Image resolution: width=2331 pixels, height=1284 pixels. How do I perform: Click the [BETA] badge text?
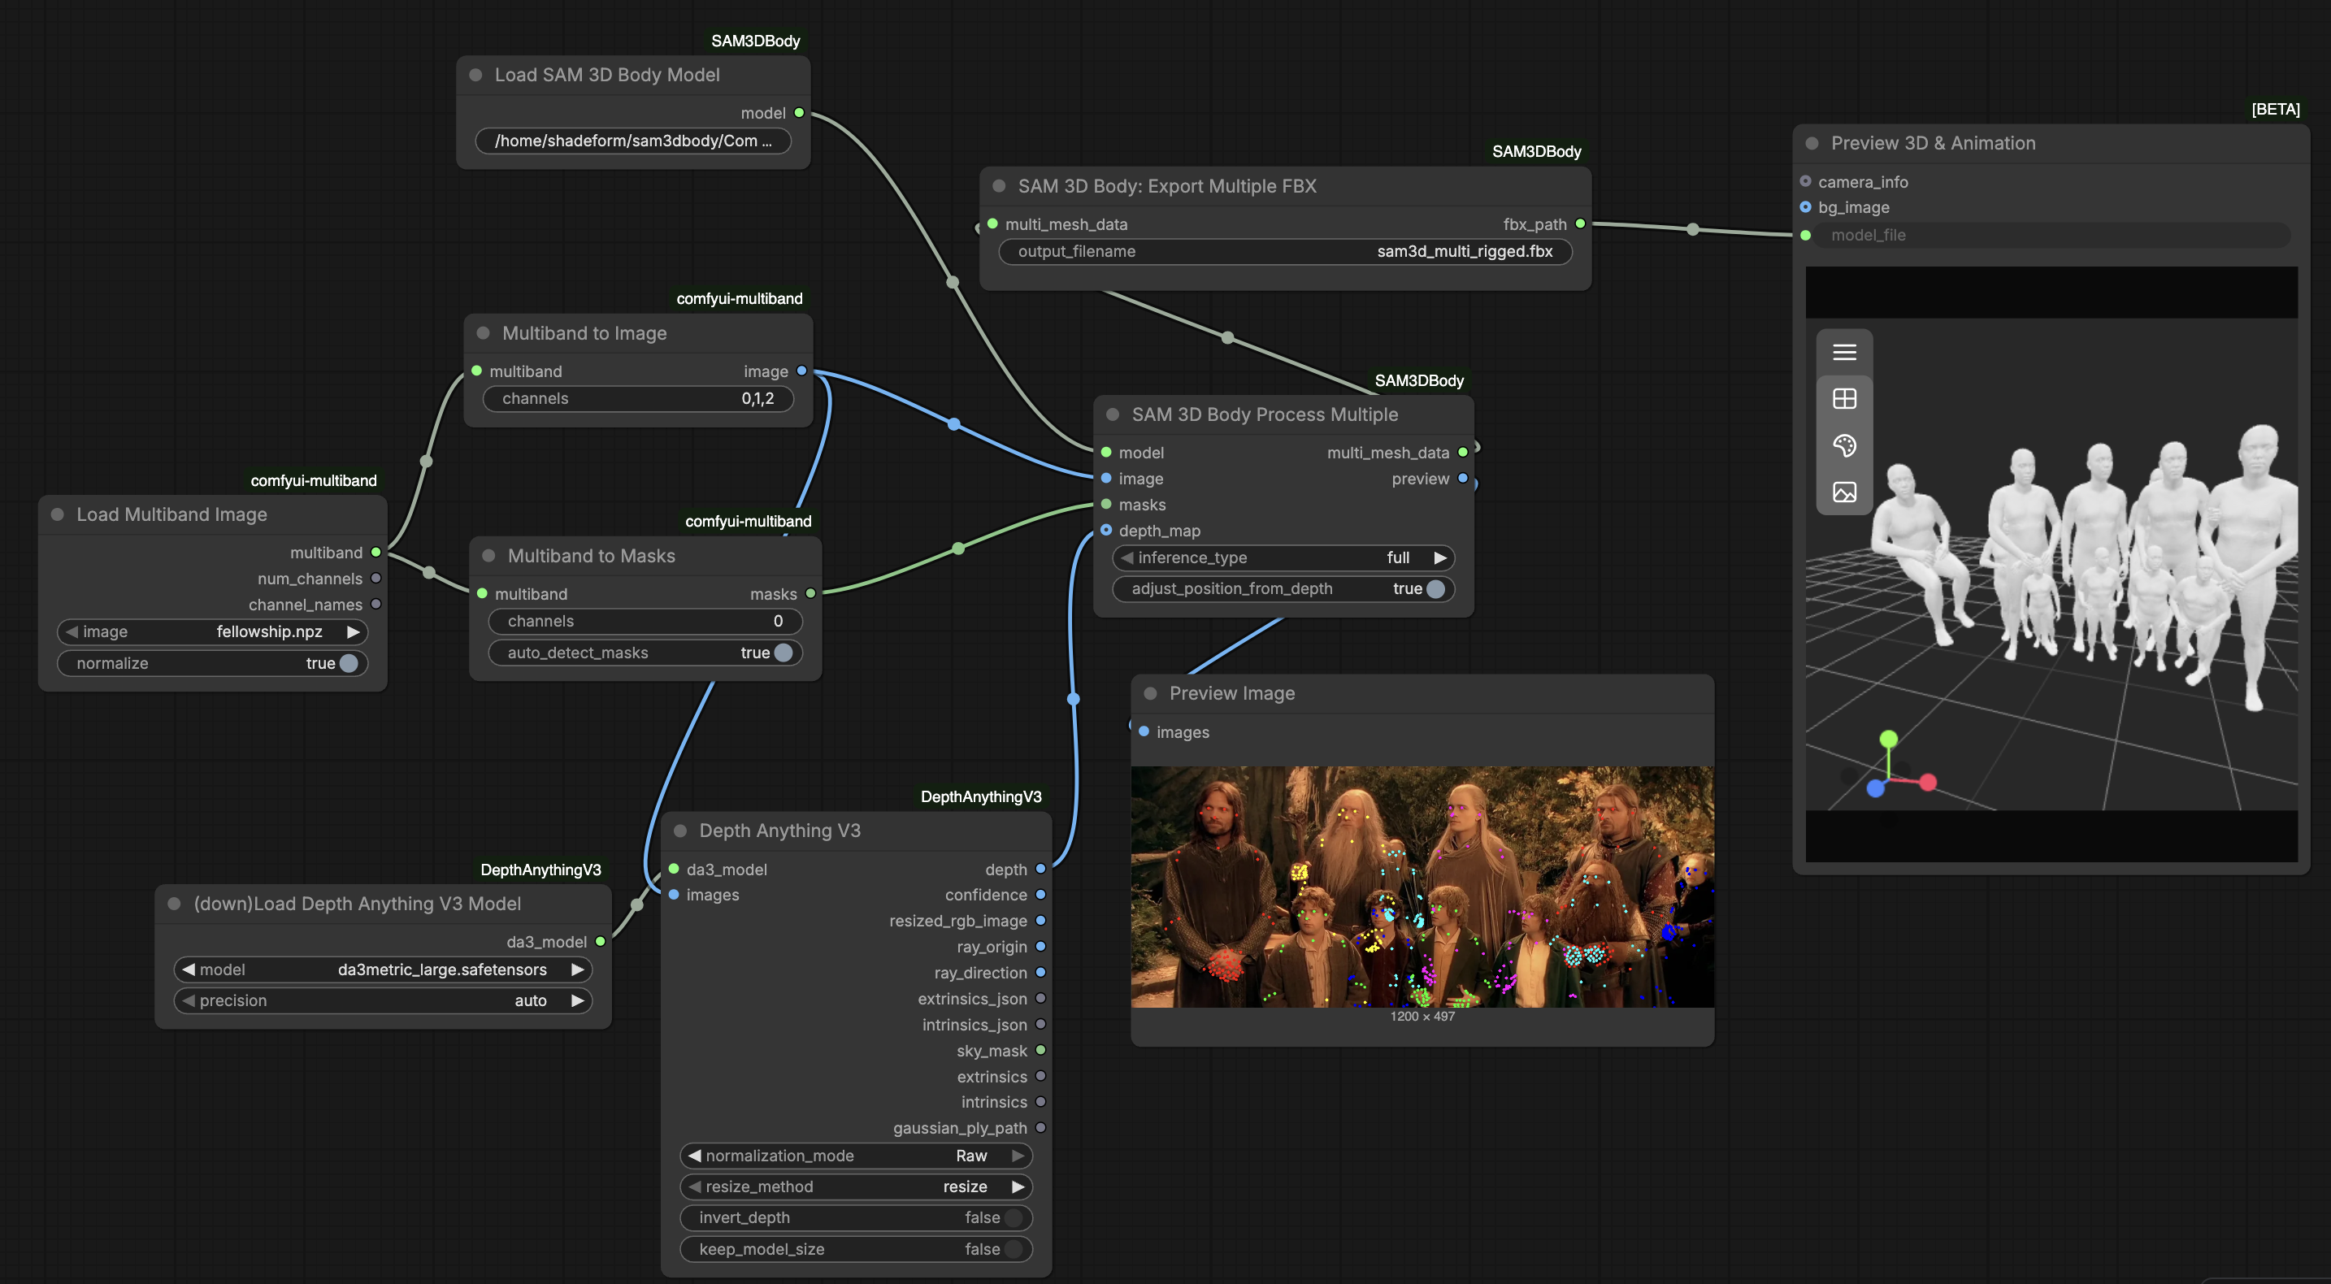[2275, 110]
